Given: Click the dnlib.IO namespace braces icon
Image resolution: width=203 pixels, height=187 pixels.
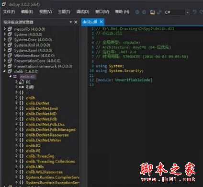Looking at the screenshot, I should click(x=22, y=145).
